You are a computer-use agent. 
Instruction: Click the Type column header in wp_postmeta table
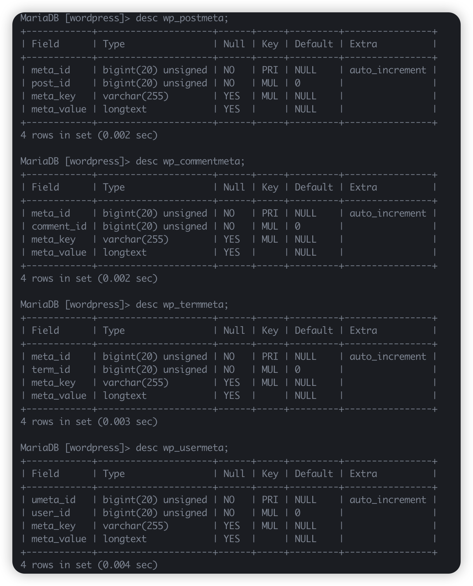click(x=113, y=44)
